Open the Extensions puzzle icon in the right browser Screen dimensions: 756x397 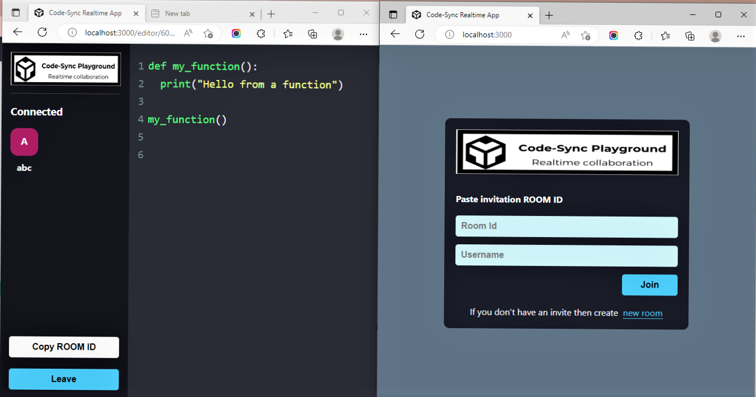click(638, 35)
